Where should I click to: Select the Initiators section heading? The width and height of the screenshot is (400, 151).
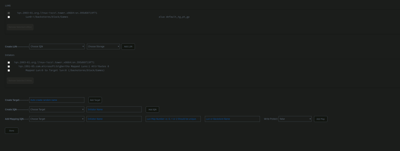tap(10, 55)
